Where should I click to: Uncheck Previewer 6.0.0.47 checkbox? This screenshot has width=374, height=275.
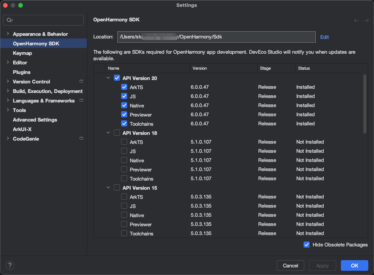[x=124, y=115]
